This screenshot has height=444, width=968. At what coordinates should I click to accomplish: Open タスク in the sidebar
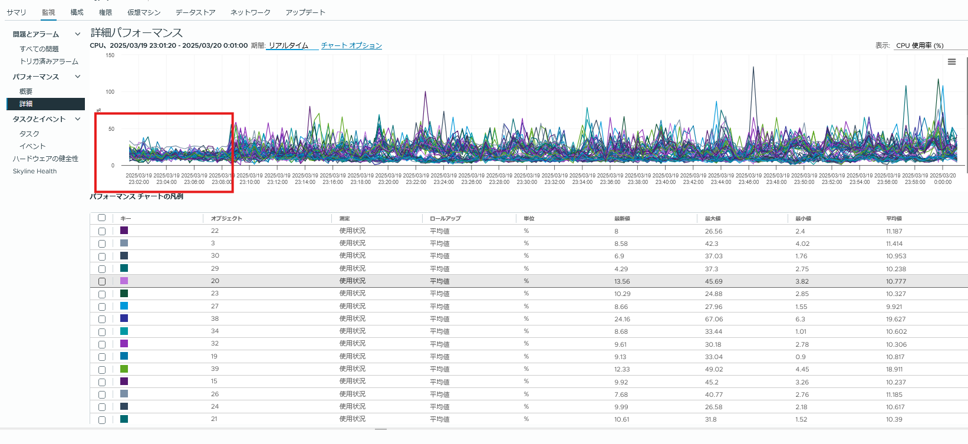pyautogui.click(x=29, y=134)
